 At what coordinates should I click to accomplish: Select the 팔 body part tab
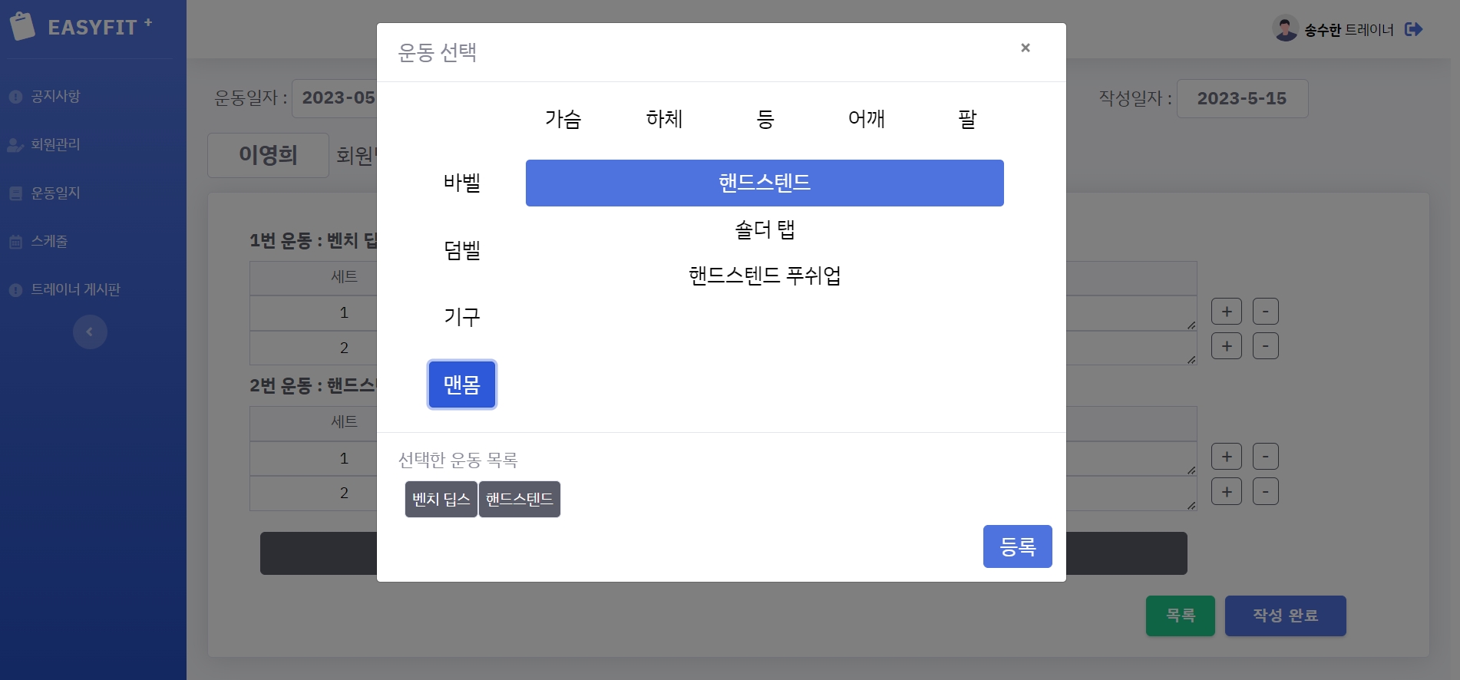(967, 119)
